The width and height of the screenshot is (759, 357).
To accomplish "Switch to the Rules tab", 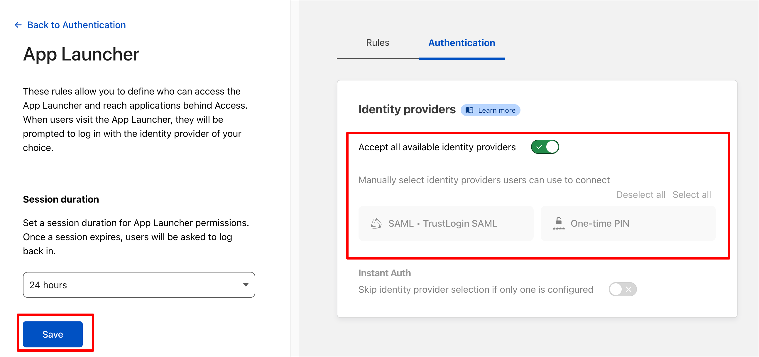I will coord(377,43).
